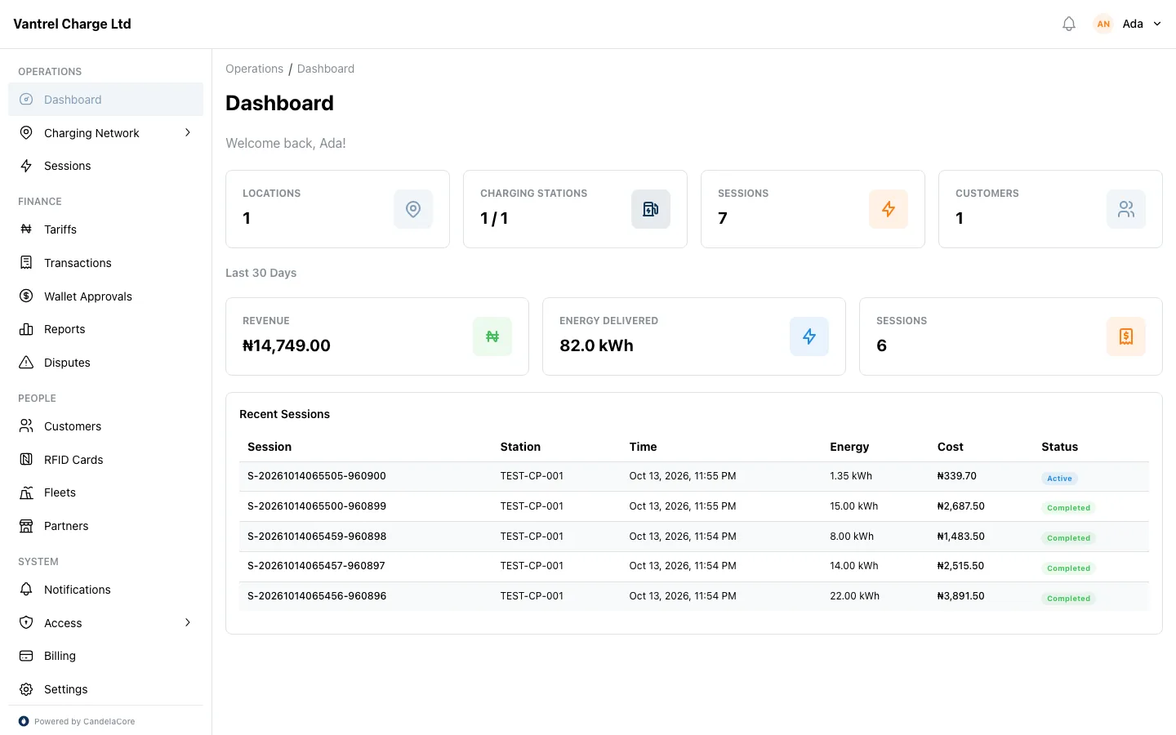Click the ₦14,749.00 revenue value
The width and height of the screenshot is (1176, 735).
coord(287,345)
